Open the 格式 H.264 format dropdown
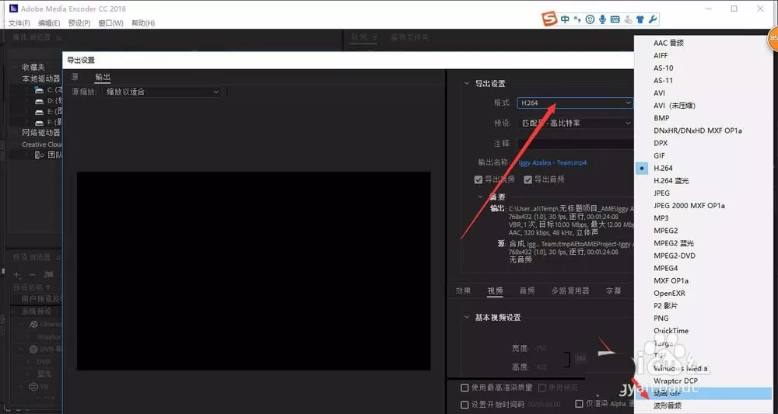This screenshot has height=414, width=778. pyautogui.click(x=575, y=103)
